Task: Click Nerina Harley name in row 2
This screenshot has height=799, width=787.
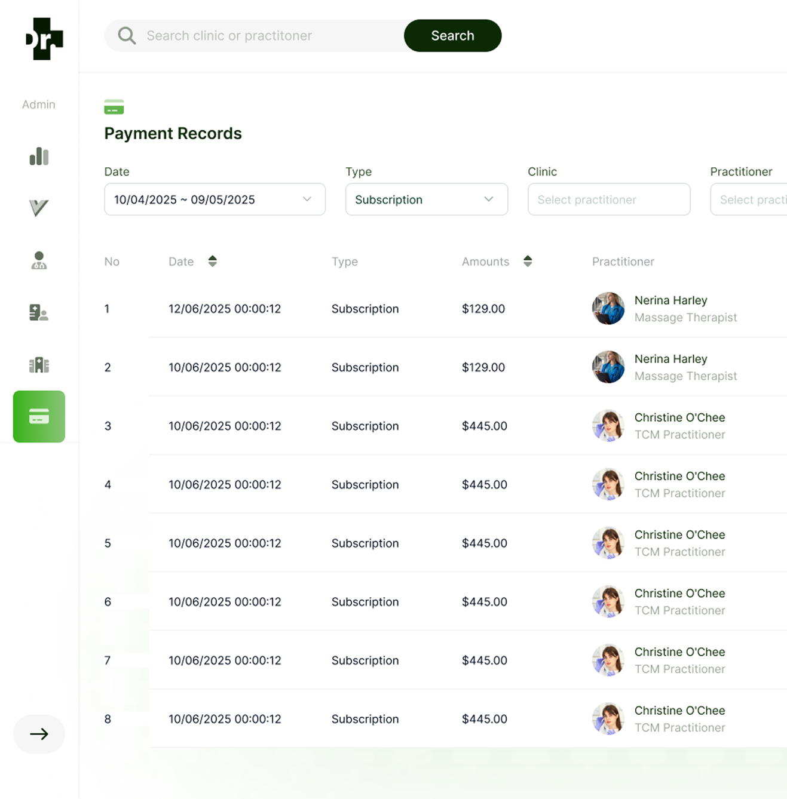Action: (670, 358)
